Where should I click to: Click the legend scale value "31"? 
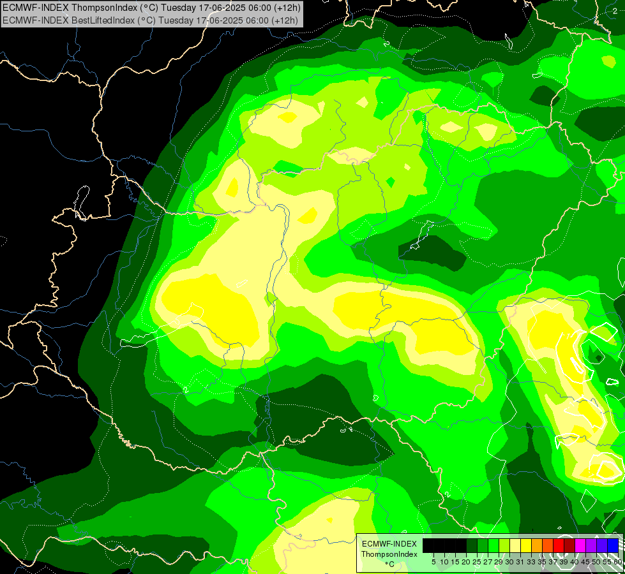pos(520,562)
